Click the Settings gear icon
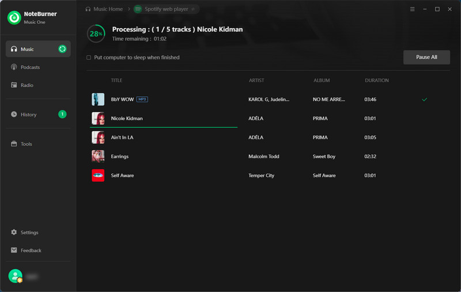 14,232
